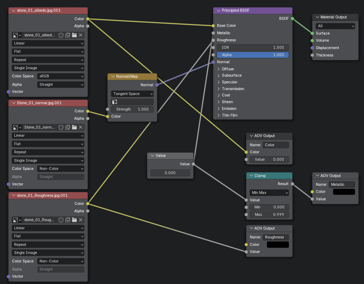364x284 pixels.
Task: Click the UV map field in Normal/Map node
Action: point(132,102)
